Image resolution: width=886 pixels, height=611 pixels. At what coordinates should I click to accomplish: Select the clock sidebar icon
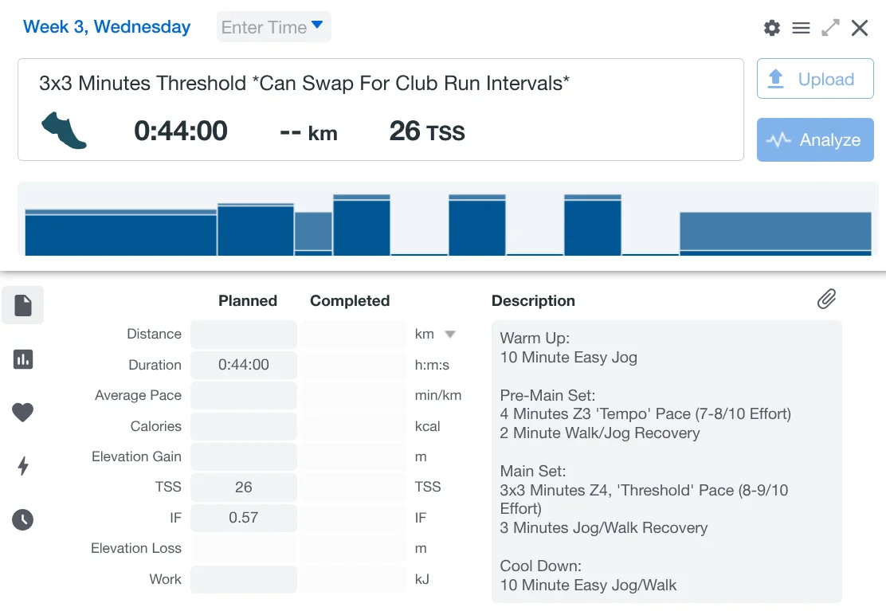click(23, 519)
